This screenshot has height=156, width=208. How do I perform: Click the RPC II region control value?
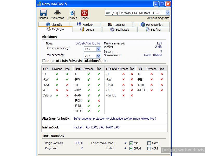79,143
